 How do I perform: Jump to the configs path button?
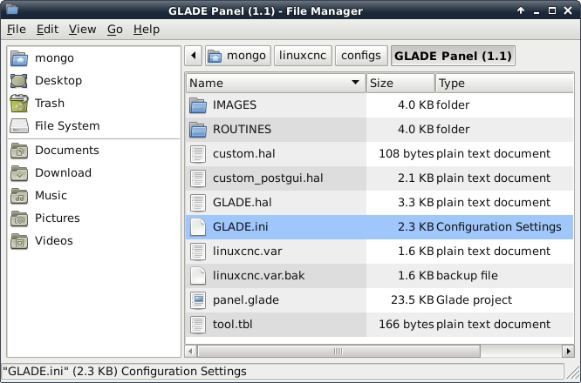click(361, 56)
